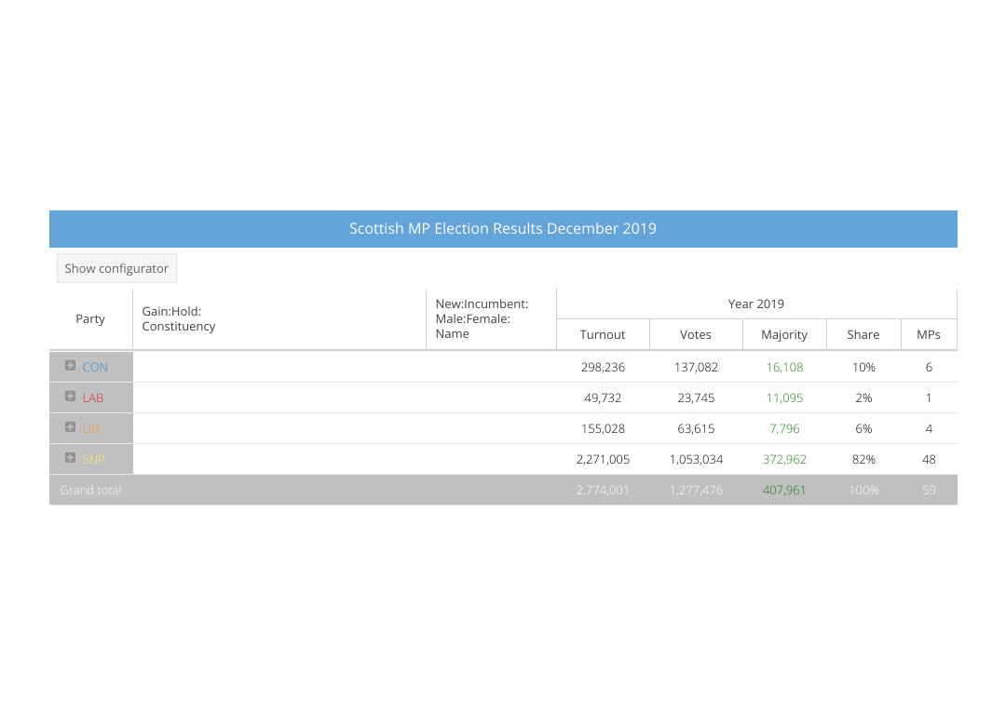Image resolution: width=1006 pixels, height=715 pixels.
Task: Expand the CON party row
Action: click(x=70, y=366)
